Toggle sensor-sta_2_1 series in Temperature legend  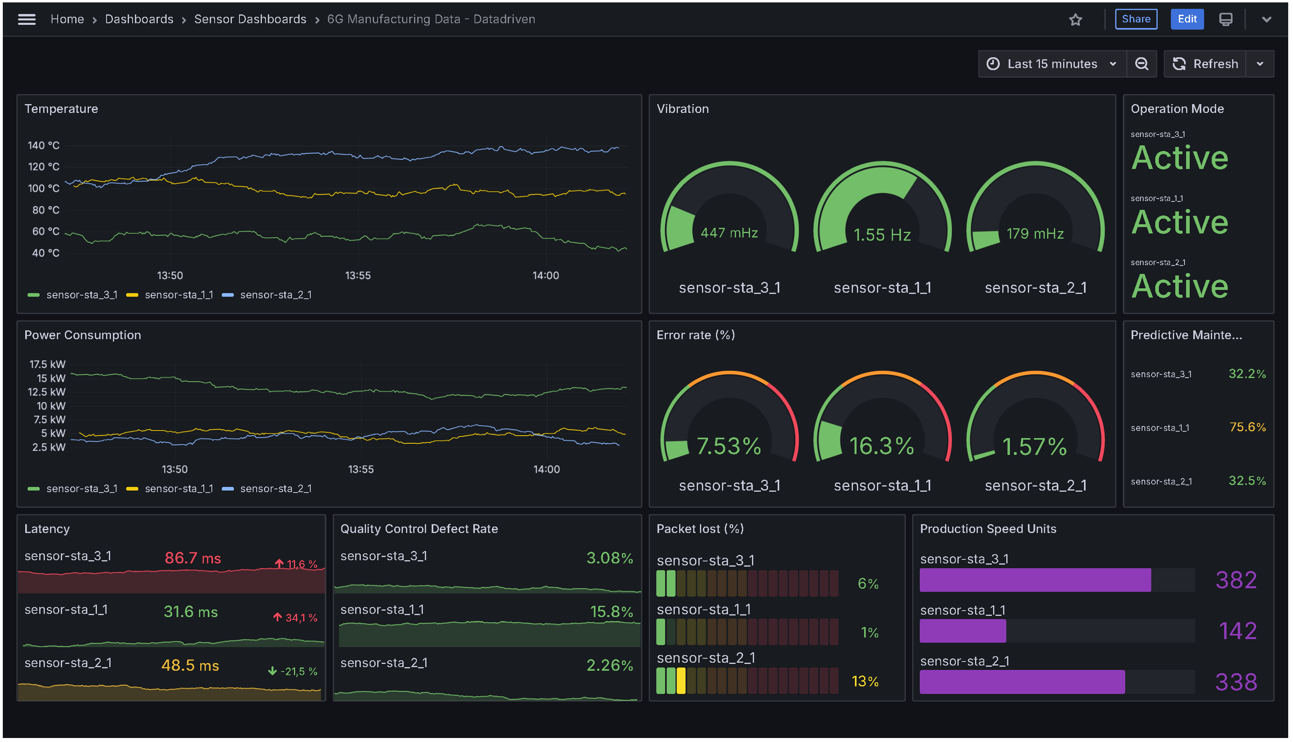click(x=275, y=295)
